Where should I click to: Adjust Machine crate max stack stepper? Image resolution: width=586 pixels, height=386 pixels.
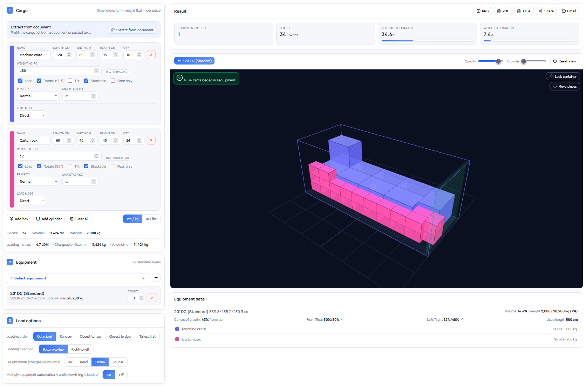pyautogui.click(x=93, y=96)
